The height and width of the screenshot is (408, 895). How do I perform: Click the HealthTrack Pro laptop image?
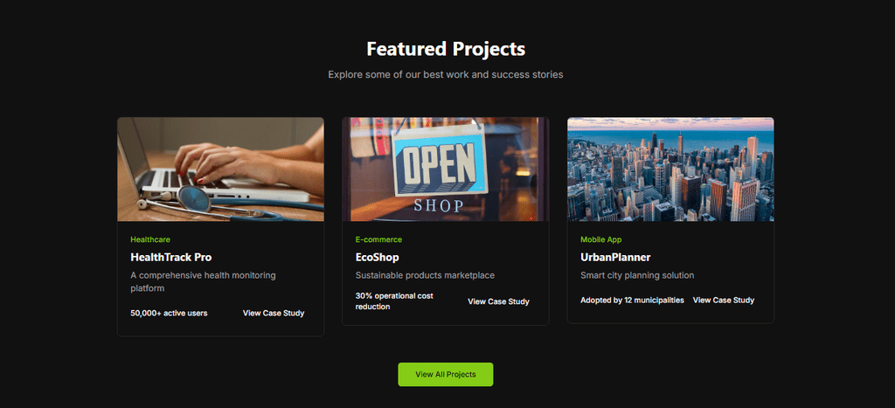(220, 169)
